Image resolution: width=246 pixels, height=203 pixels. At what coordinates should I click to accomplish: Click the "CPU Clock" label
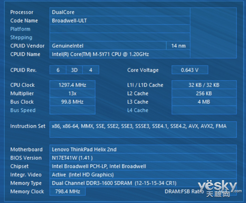(x=23, y=85)
